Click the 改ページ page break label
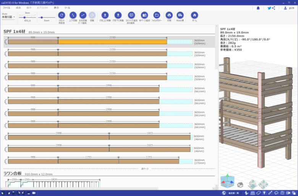 (x=145, y=169)
